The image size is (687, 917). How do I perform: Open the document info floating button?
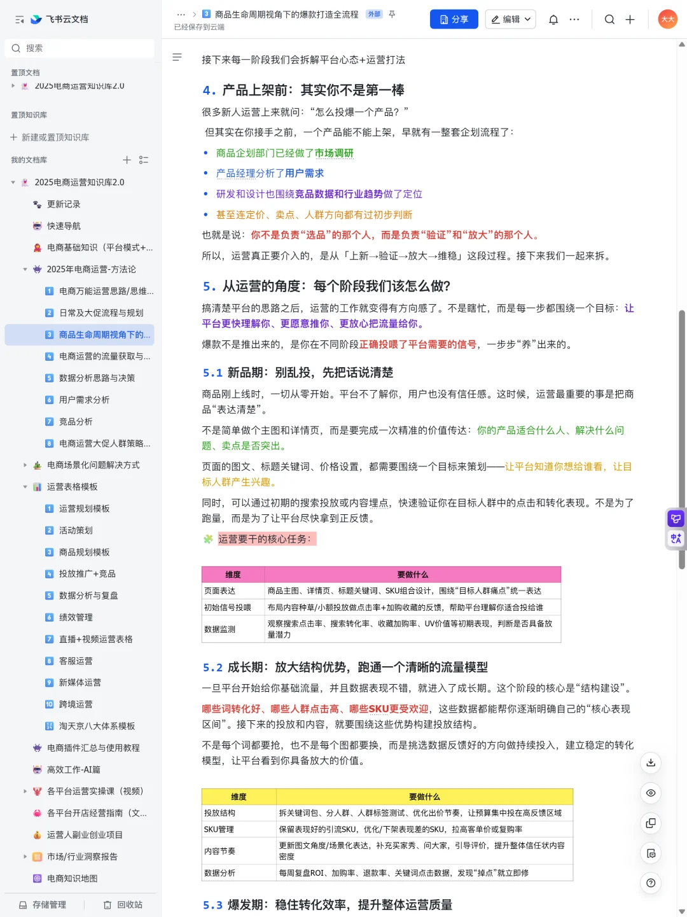click(651, 853)
